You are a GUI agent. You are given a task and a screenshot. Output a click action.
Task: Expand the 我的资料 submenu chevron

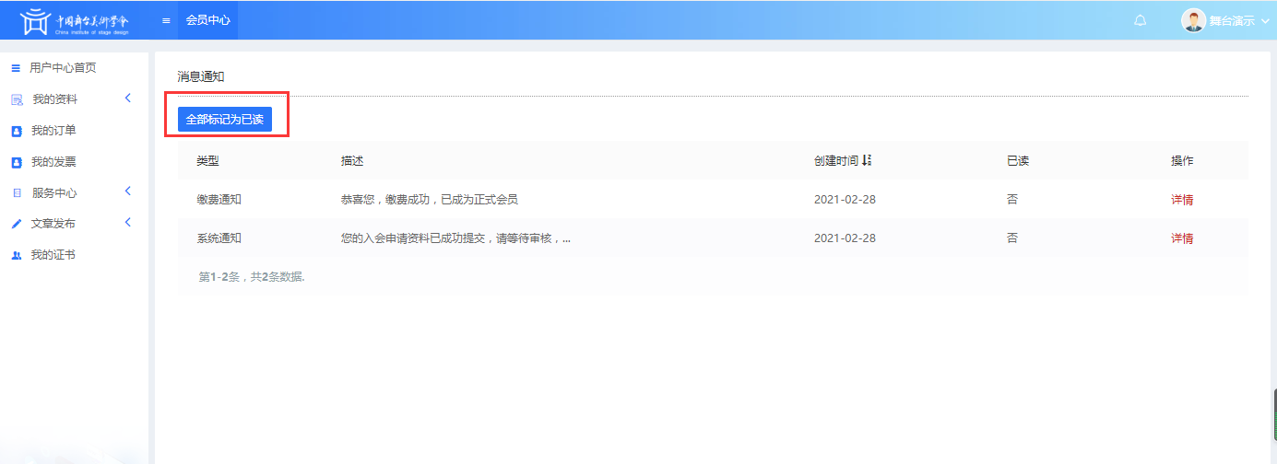pyautogui.click(x=128, y=98)
